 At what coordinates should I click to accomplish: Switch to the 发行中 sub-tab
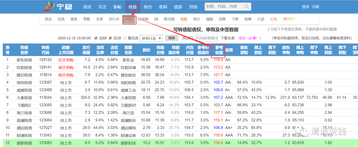pos(114,19)
